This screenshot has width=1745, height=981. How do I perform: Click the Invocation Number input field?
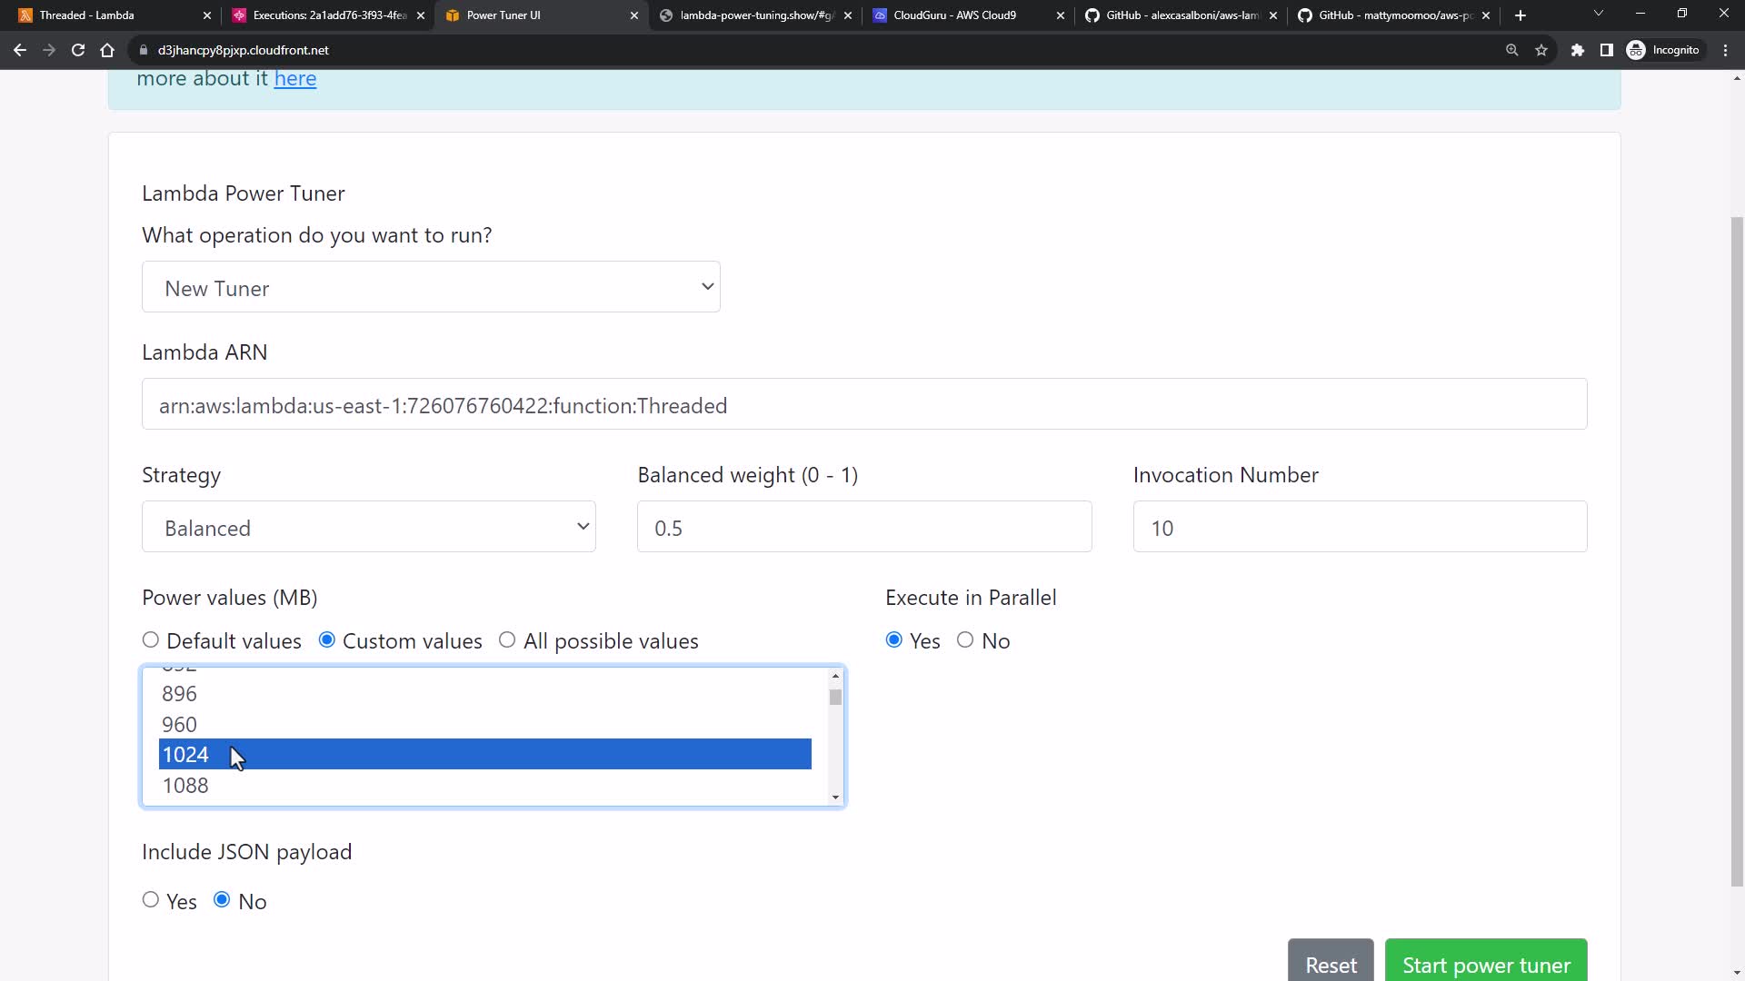1360,527
